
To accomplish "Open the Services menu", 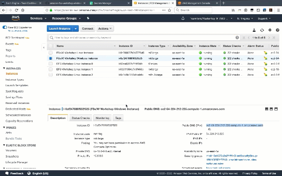I will [38, 19].
